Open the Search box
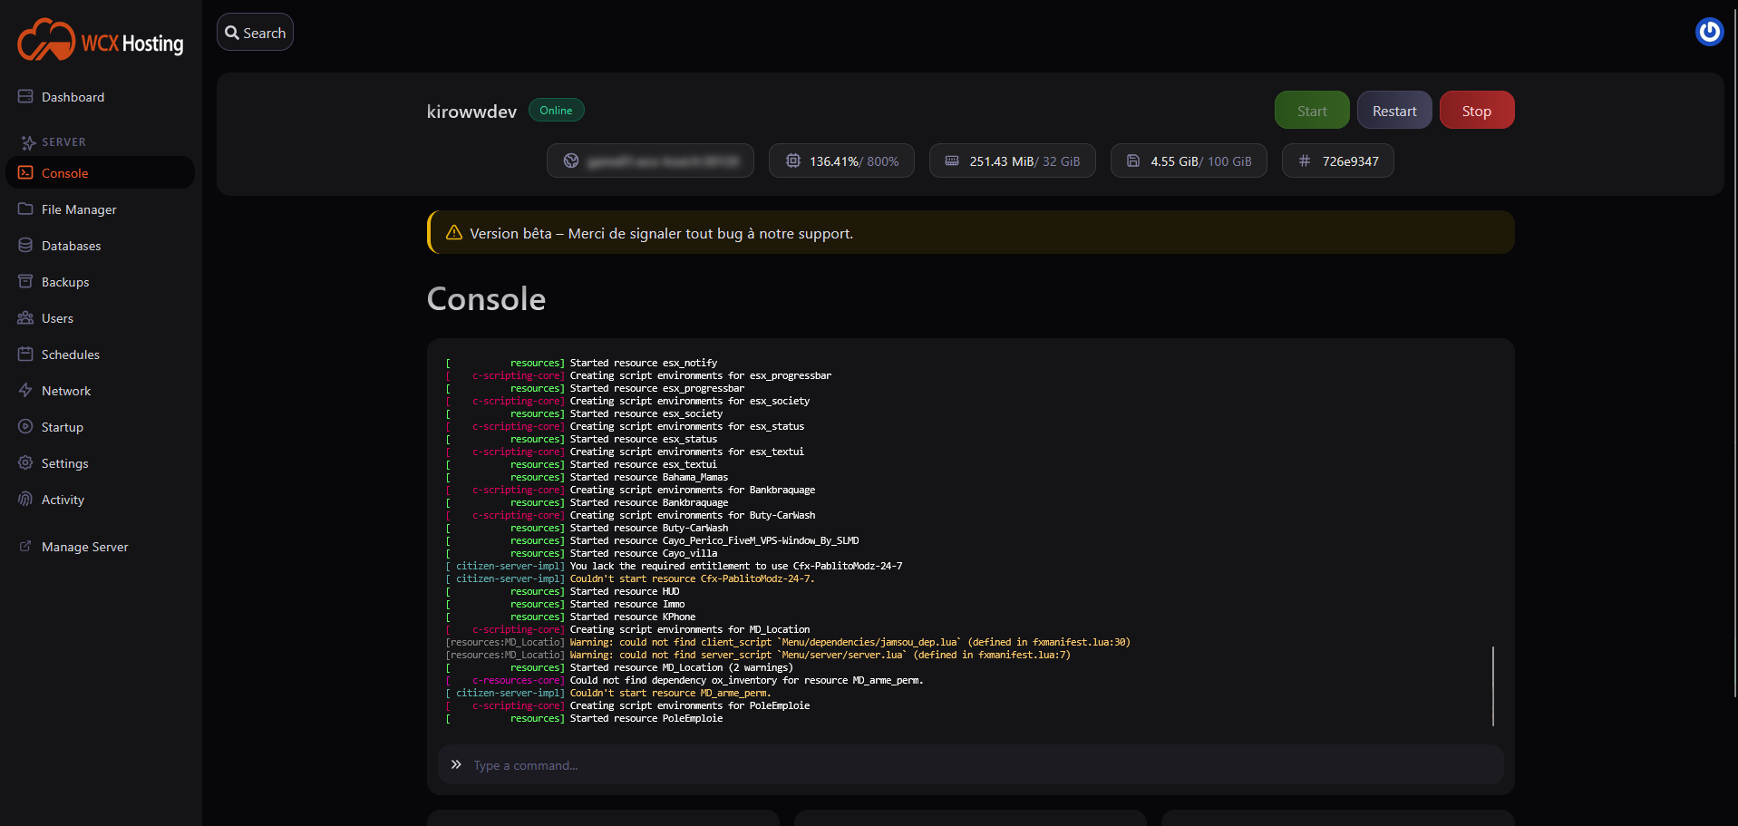This screenshot has height=826, width=1738. coord(255,33)
